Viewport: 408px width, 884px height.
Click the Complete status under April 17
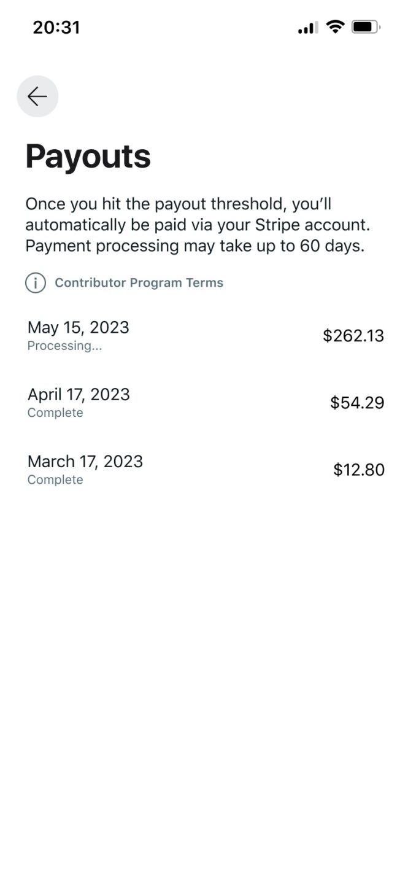pyautogui.click(x=55, y=413)
